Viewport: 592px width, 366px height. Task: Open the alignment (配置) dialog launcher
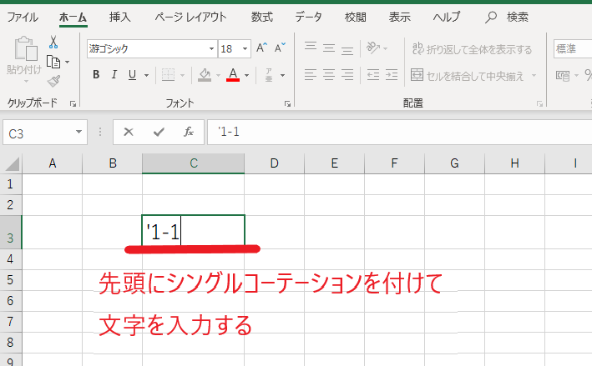[539, 103]
